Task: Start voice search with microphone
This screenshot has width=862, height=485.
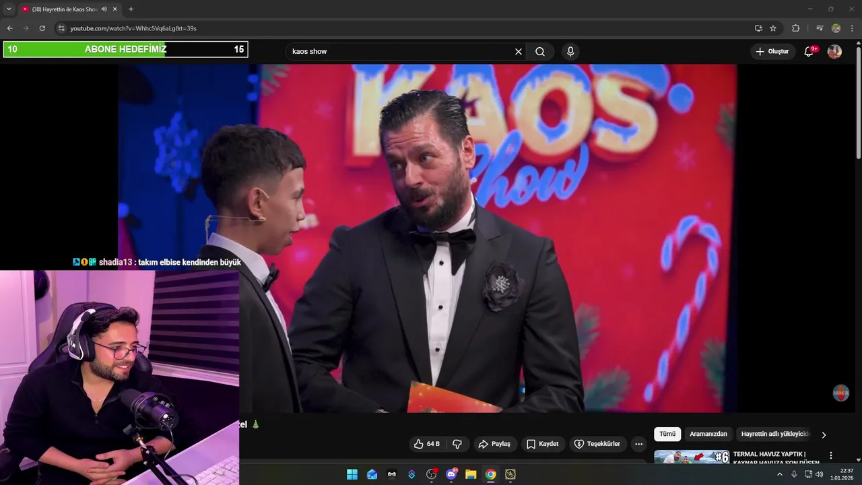Action: click(570, 51)
